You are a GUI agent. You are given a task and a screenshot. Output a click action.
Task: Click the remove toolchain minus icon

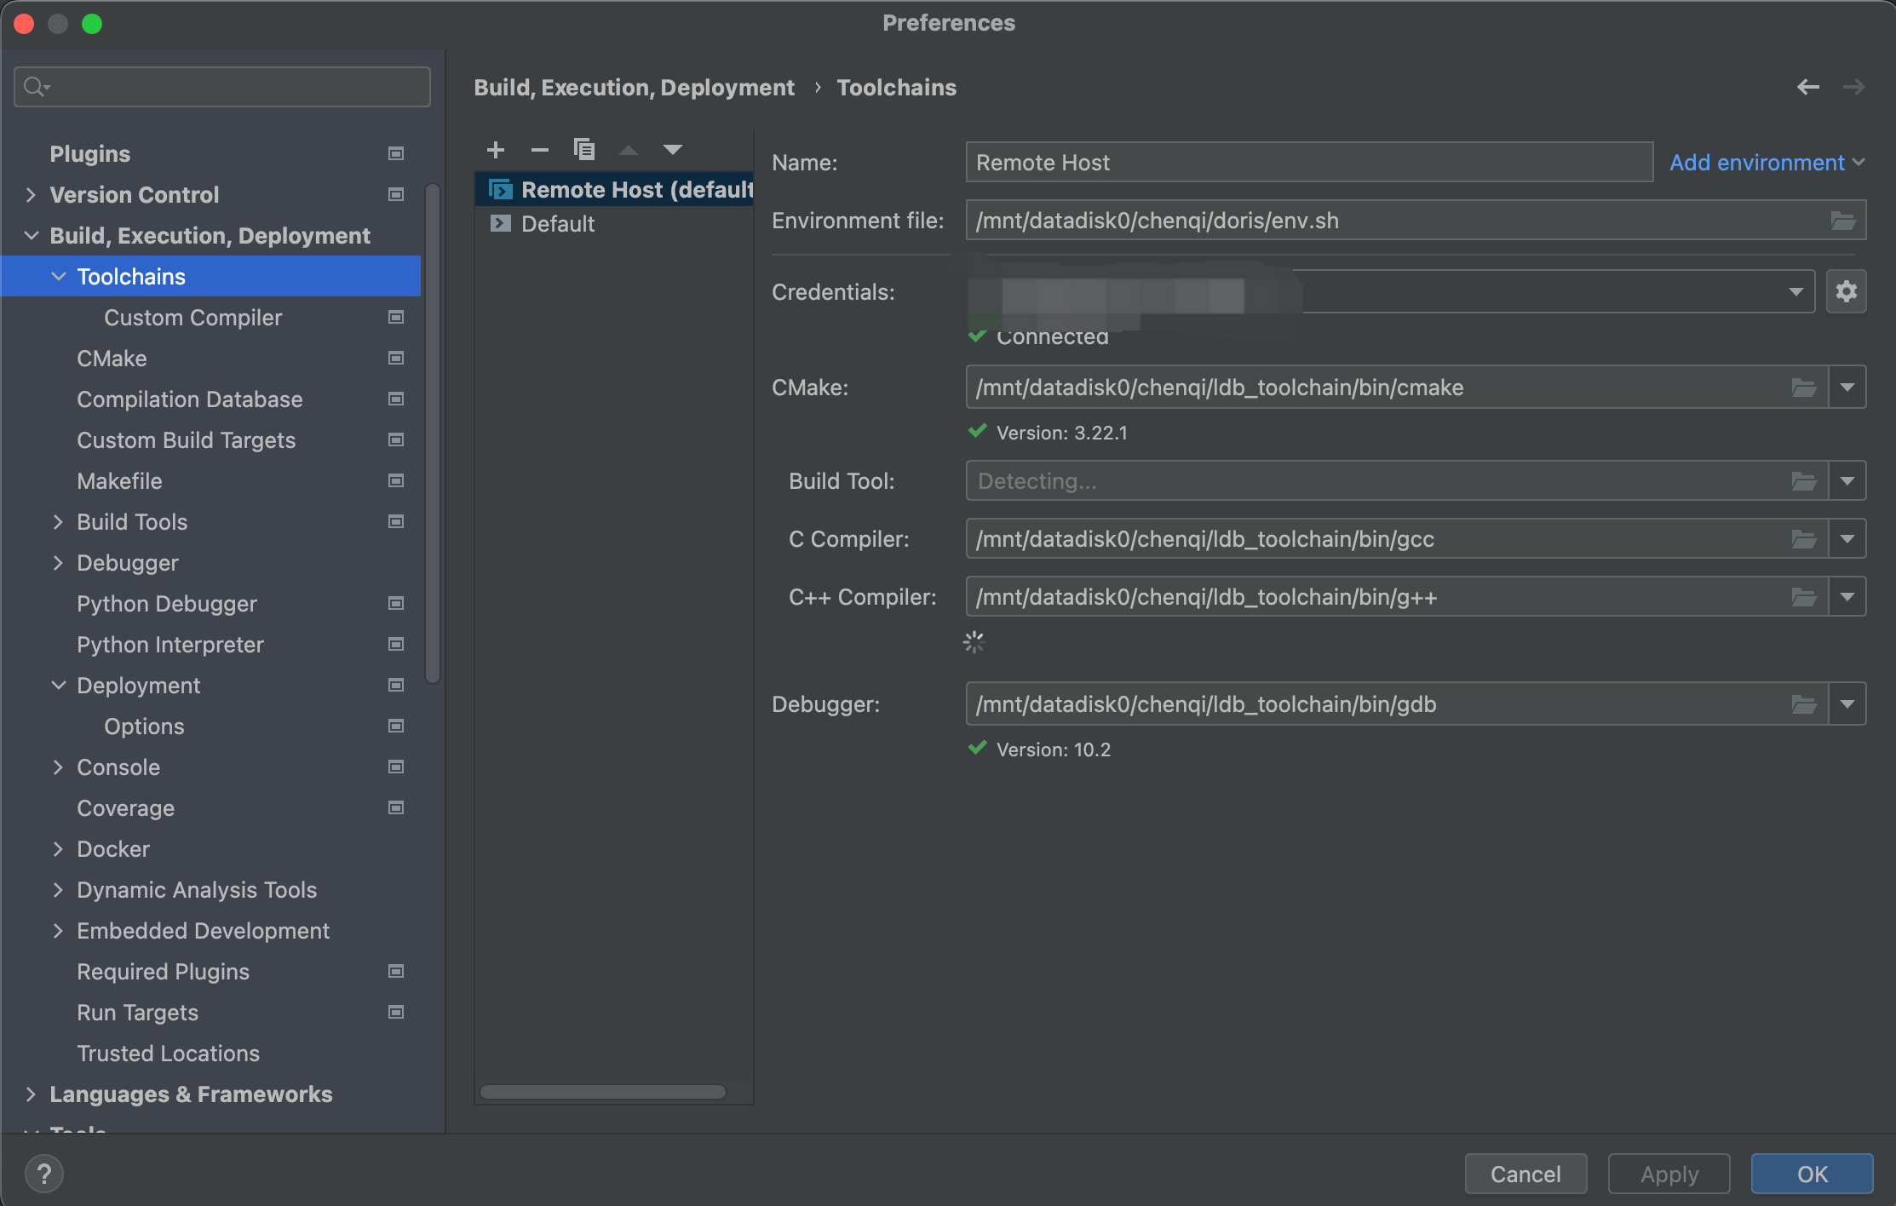point(539,150)
